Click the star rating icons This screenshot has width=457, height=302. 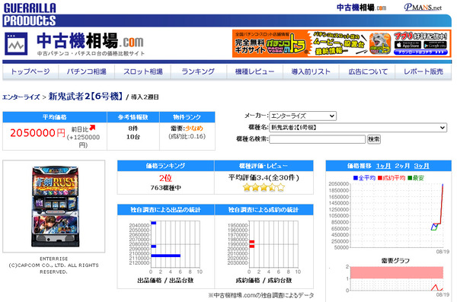(264, 187)
